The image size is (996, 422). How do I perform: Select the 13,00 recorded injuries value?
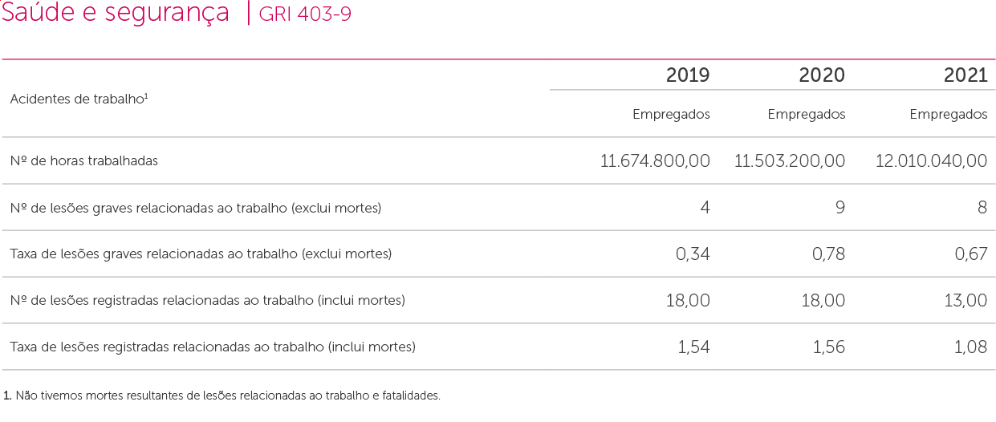click(964, 301)
